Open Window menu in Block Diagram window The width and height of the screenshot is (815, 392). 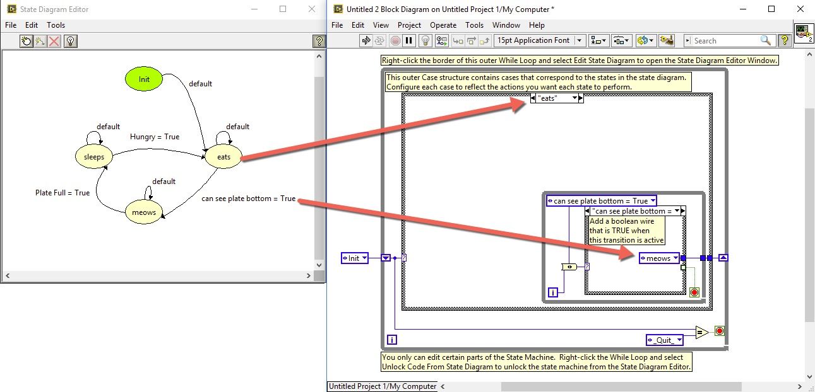coord(506,25)
